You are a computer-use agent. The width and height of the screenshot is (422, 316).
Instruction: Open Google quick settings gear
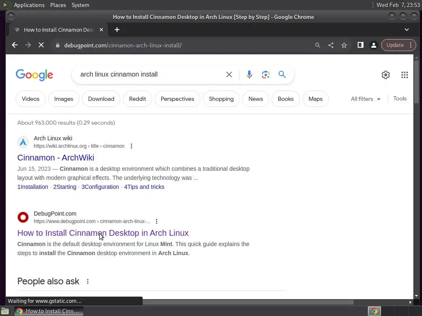point(386,75)
